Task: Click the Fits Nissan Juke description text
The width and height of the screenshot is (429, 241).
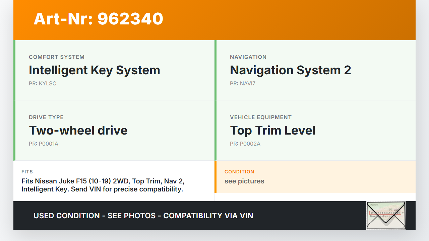Action: coord(103,185)
